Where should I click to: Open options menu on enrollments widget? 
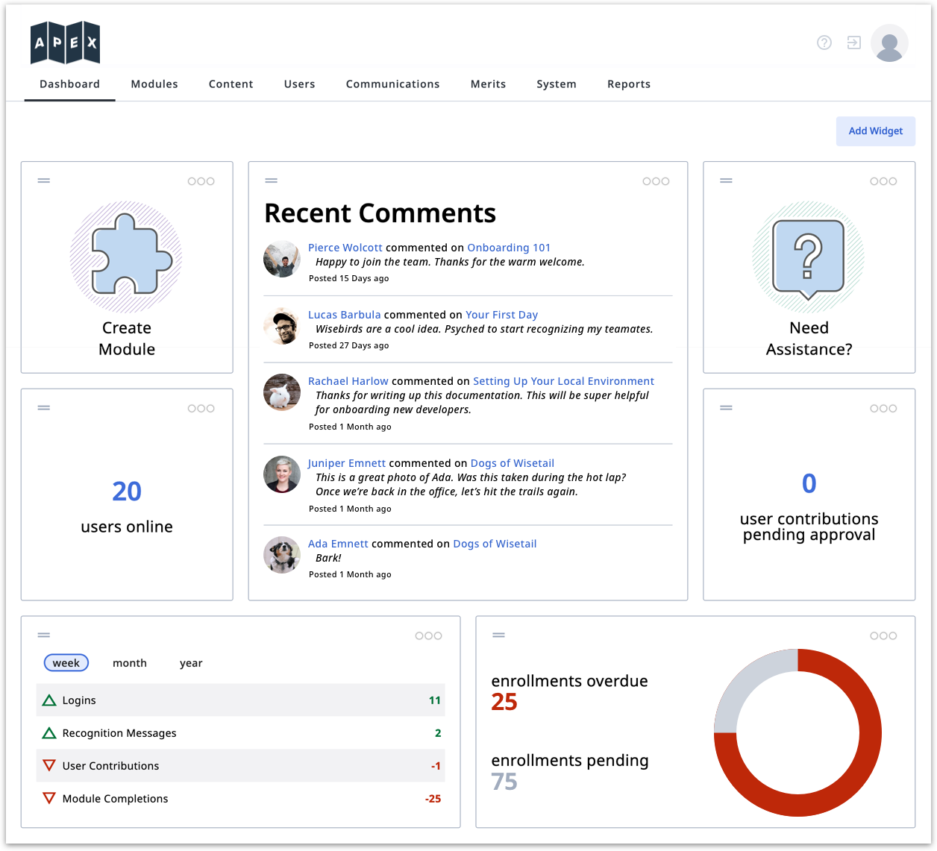click(x=883, y=635)
